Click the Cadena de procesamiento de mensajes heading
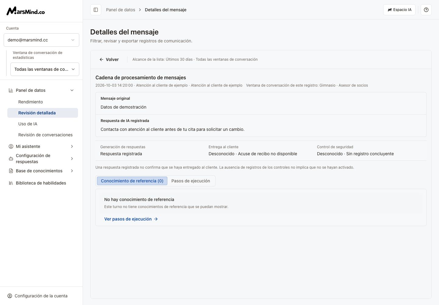 coord(141,77)
